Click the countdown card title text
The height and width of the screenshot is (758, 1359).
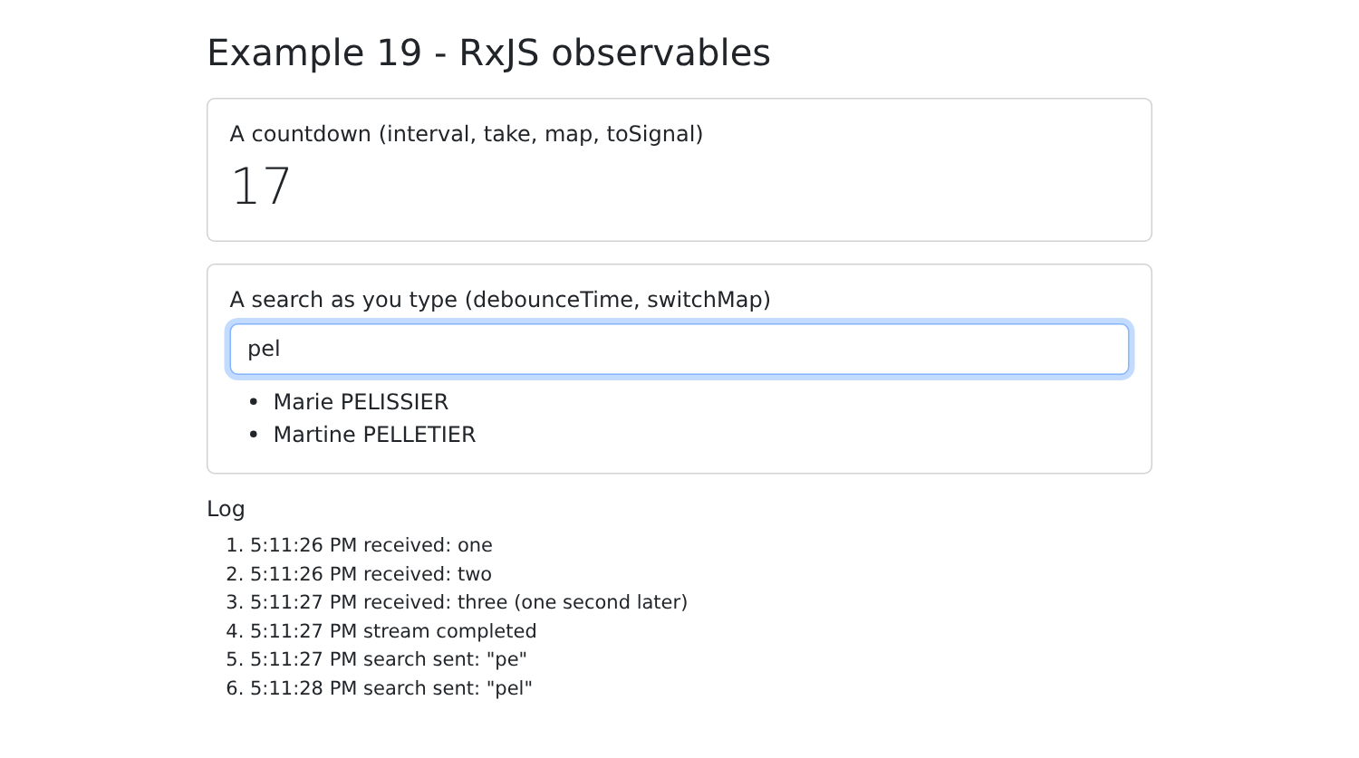(x=467, y=134)
